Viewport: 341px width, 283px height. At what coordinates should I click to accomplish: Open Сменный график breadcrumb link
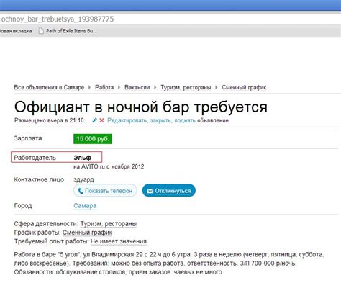point(244,87)
